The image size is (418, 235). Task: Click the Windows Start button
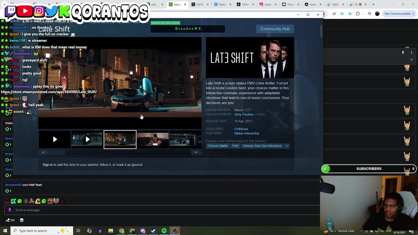point(5,231)
